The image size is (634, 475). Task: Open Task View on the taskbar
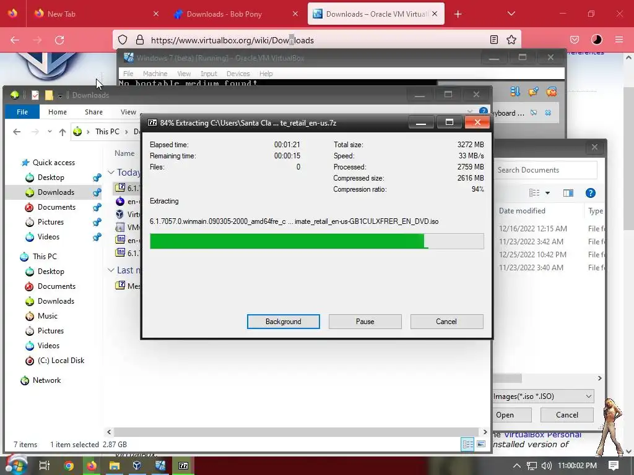coord(44,466)
